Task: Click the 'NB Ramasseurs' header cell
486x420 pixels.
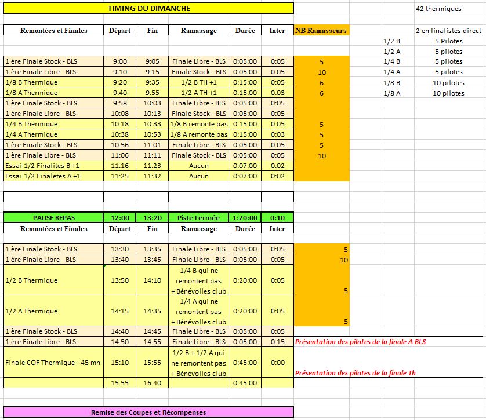Action: coord(321,30)
